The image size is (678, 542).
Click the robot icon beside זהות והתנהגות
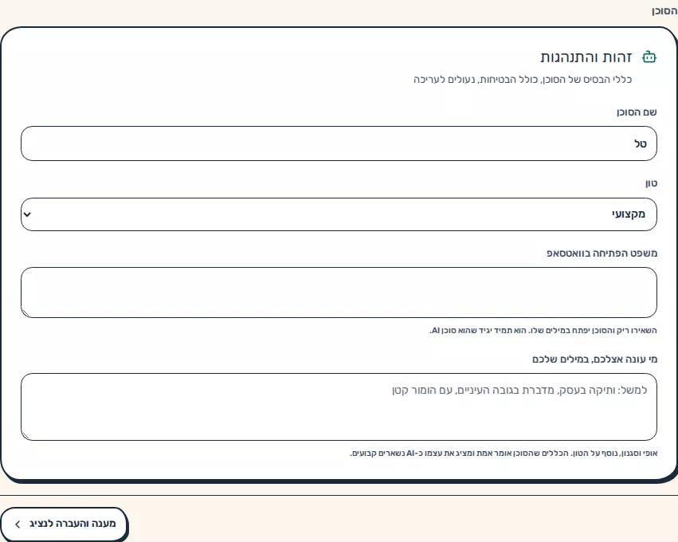649,57
